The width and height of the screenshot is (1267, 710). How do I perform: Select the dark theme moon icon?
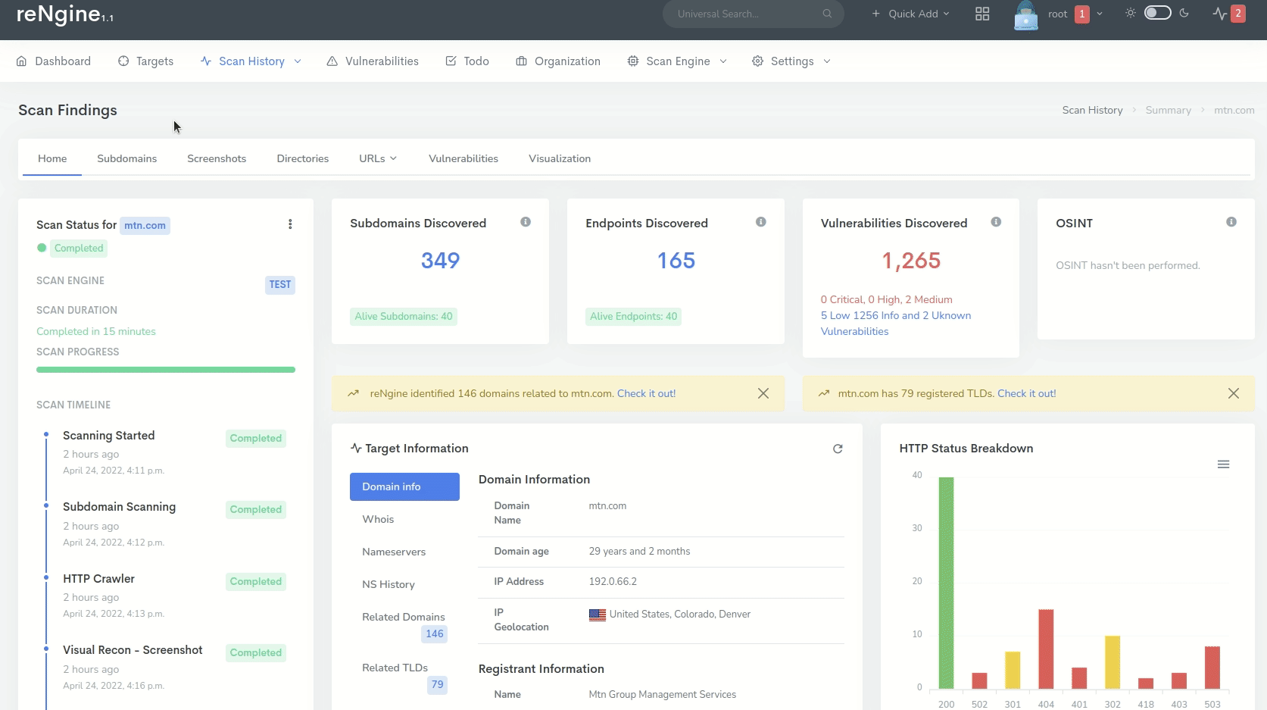point(1184,13)
